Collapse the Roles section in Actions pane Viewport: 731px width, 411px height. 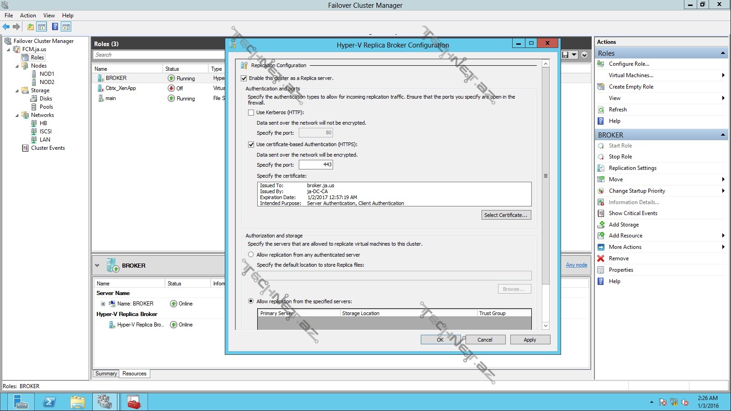(x=723, y=53)
